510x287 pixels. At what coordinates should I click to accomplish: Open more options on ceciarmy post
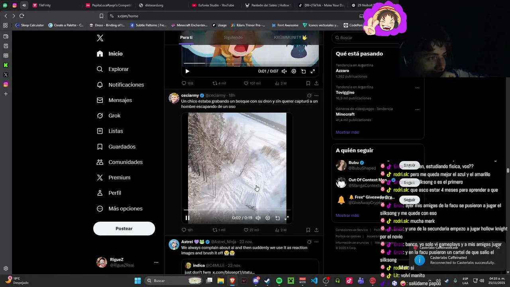point(316,96)
